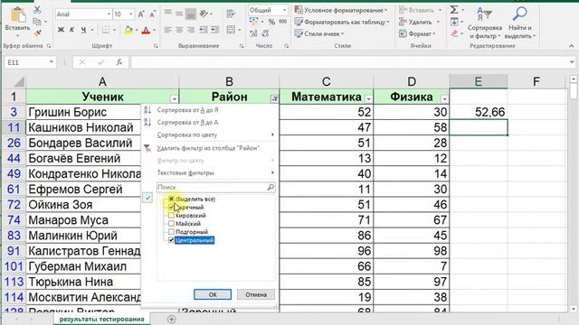The height and width of the screenshot is (325, 579).
Task: Click the cell borders icon
Action: pyautogui.click(x=106, y=30)
